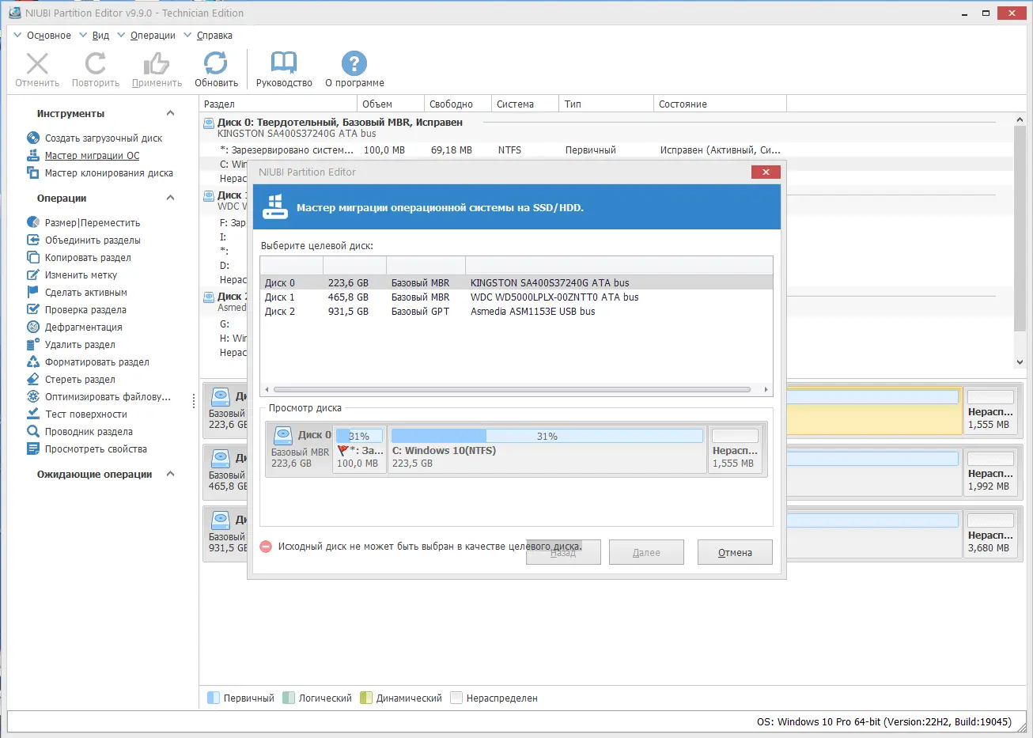Click the Нераспределен legend swatch
1033x738 pixels.
coord(456,698)
